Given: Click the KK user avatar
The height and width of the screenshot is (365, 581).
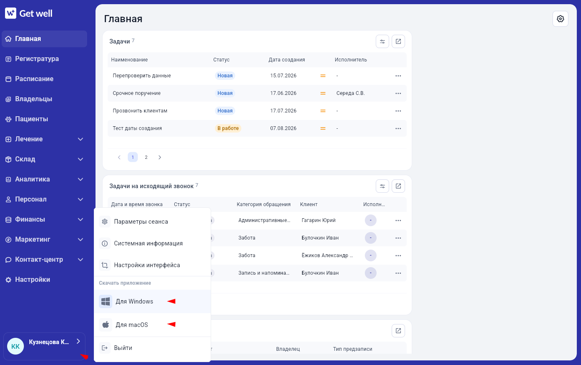Looking at the screenshot, I should pos(15,346).
